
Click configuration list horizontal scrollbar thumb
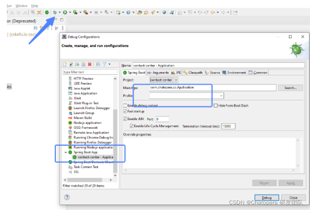pos(85,180)
